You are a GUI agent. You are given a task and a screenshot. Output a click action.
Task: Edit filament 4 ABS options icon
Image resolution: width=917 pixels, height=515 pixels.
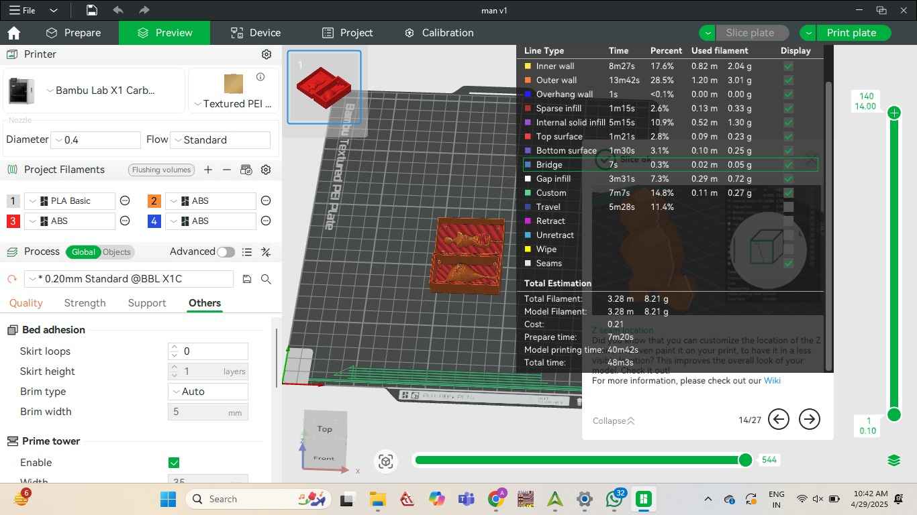(266, 221)
